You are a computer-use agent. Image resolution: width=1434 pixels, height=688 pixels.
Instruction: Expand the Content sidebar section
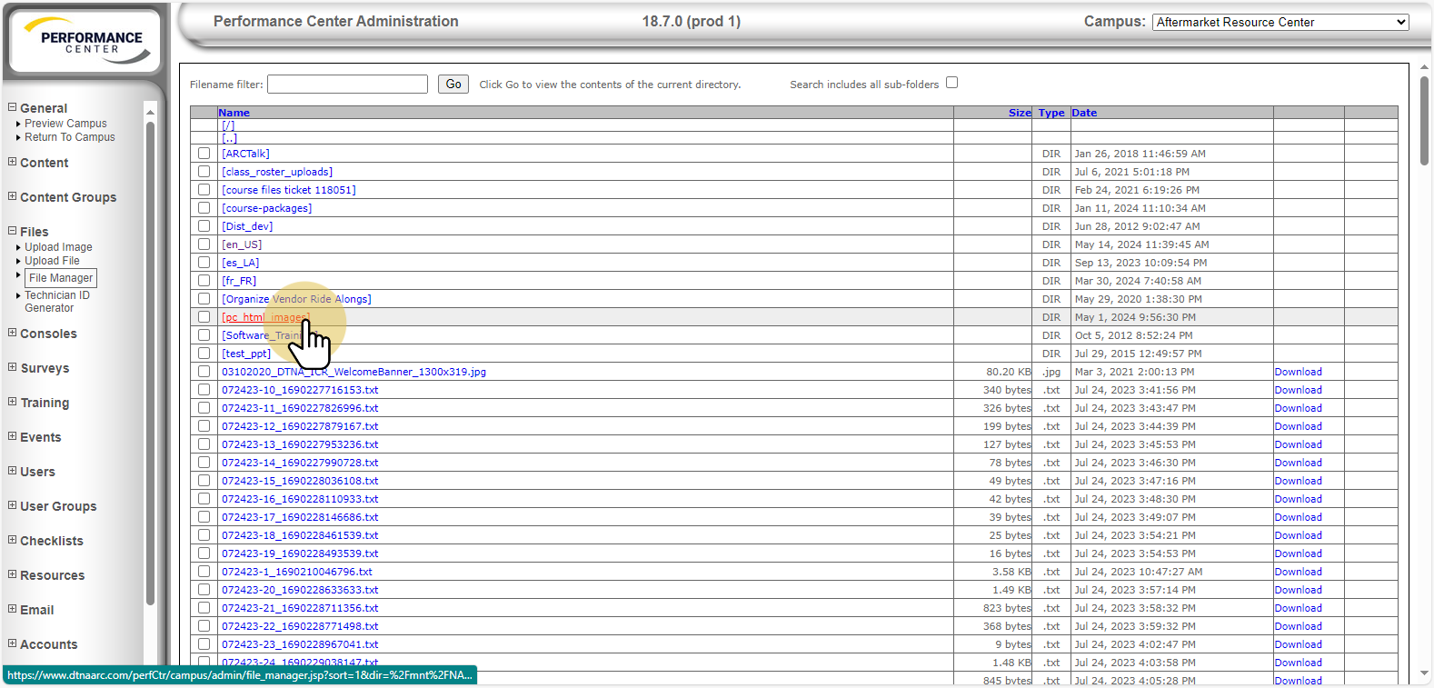[x=13, y=163]
